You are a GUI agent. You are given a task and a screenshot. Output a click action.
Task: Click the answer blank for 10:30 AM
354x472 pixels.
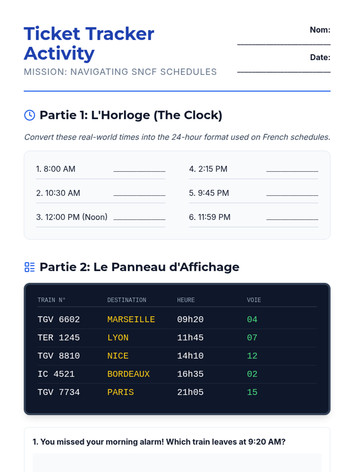139,194
